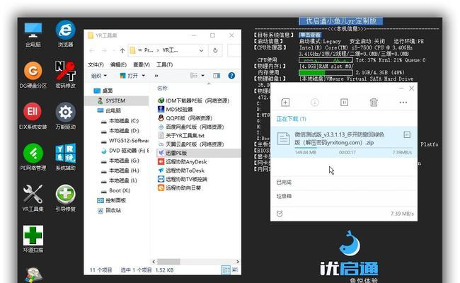
Task: Select 天翼云盘PE版 file entry
Action: pos(191,144)
